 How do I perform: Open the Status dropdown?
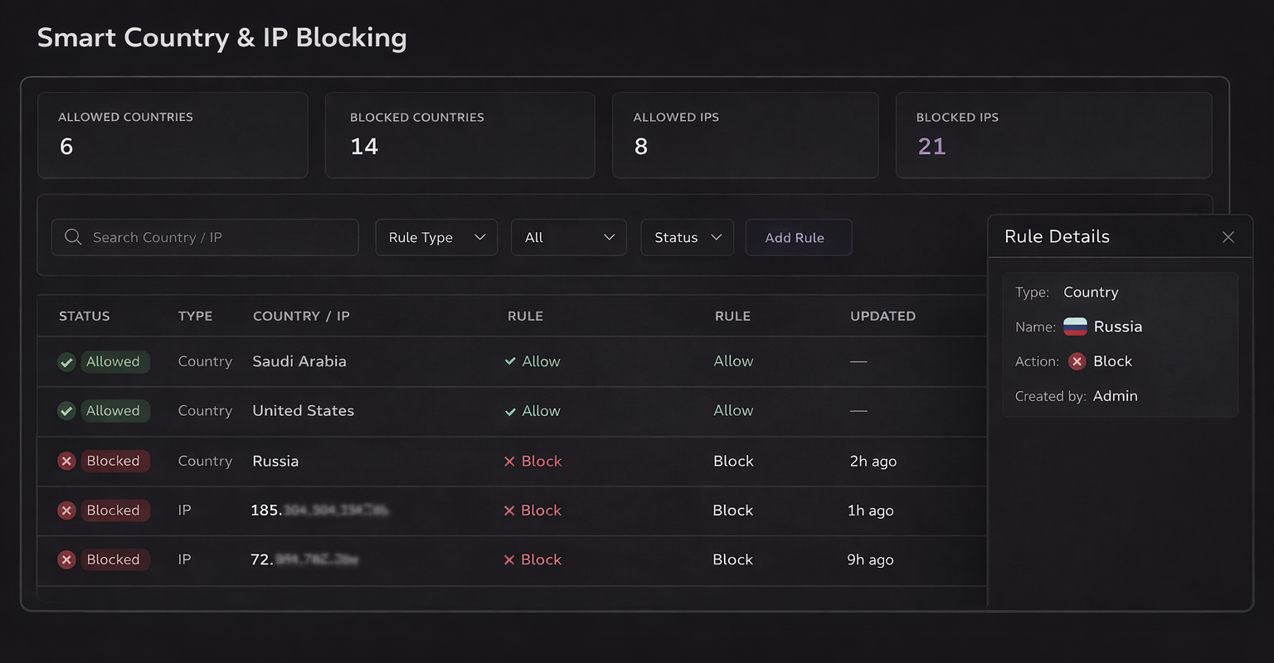pos(687,237)
